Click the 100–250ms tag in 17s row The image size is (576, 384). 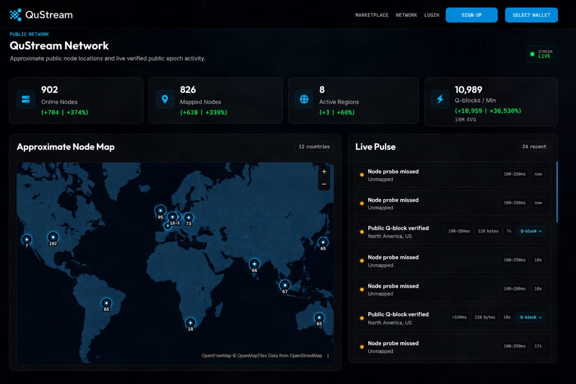[515, 346]
